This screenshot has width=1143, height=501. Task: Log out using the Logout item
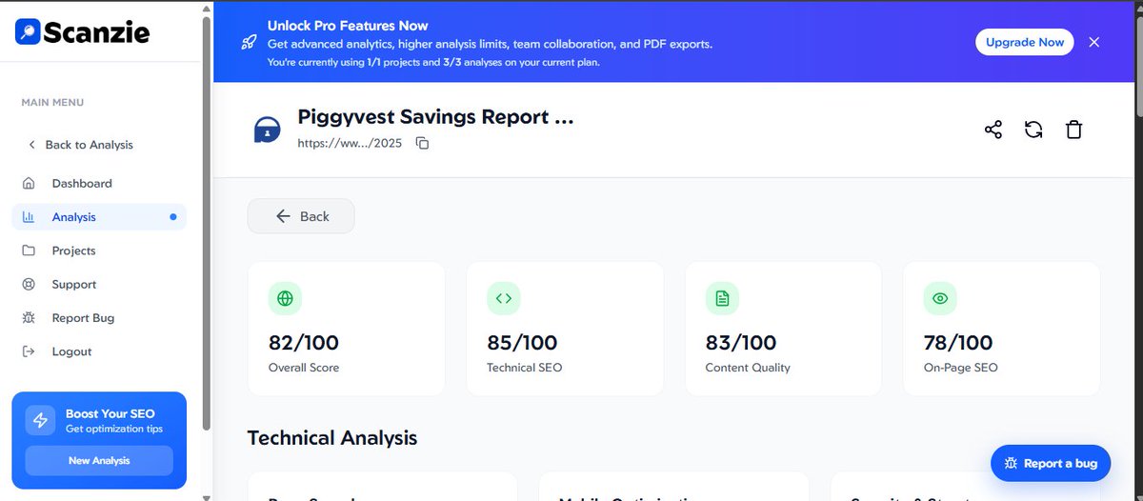click(99, 351)
